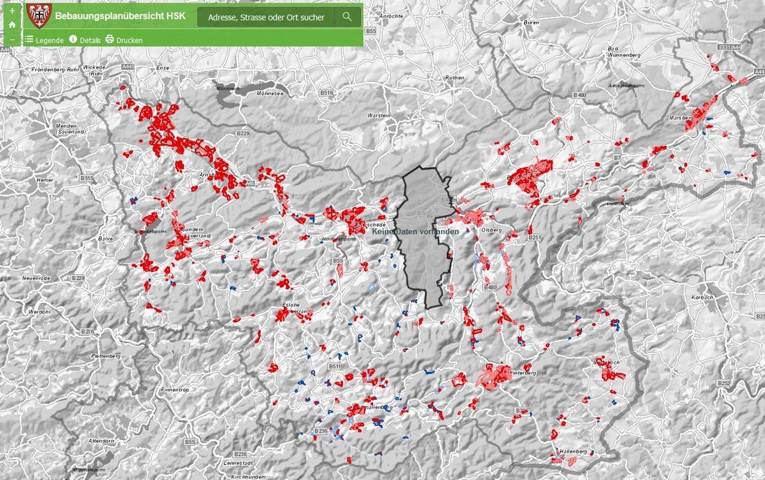Screen dimensions: 765x480
Task: Click the Legende list icon
Action: coord(29,39)
